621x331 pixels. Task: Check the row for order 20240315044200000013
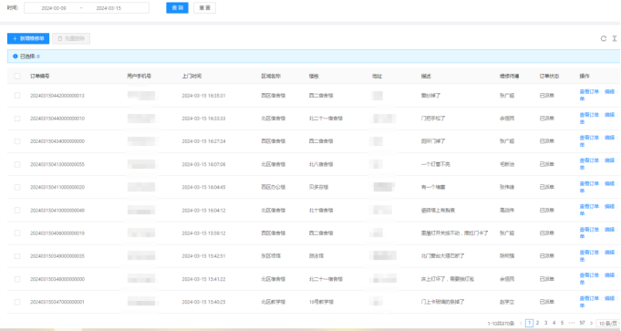tap(17, 96)
